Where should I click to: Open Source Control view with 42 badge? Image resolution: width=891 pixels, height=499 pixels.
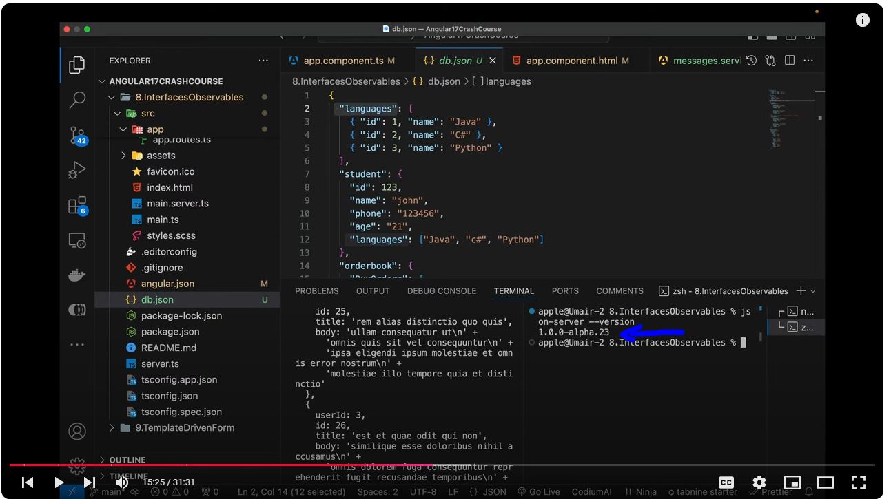(x=77, y=135)
